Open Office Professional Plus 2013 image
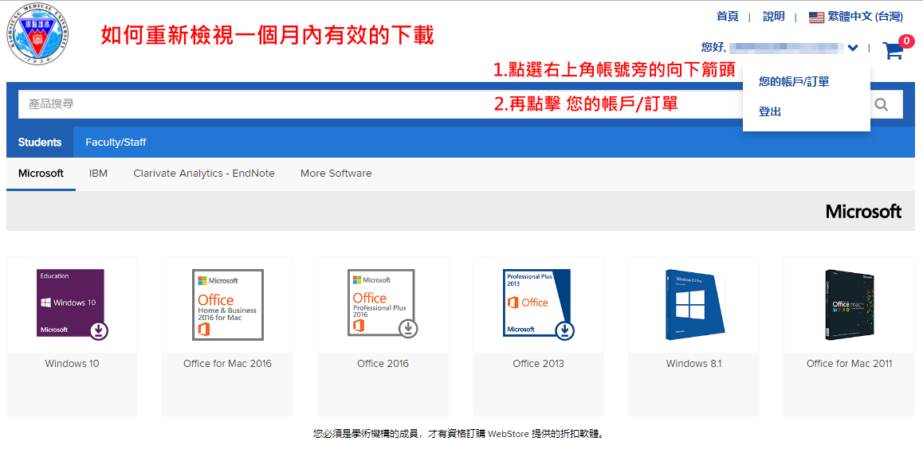This screenshot has height=449, width=923. coord(539,304)
